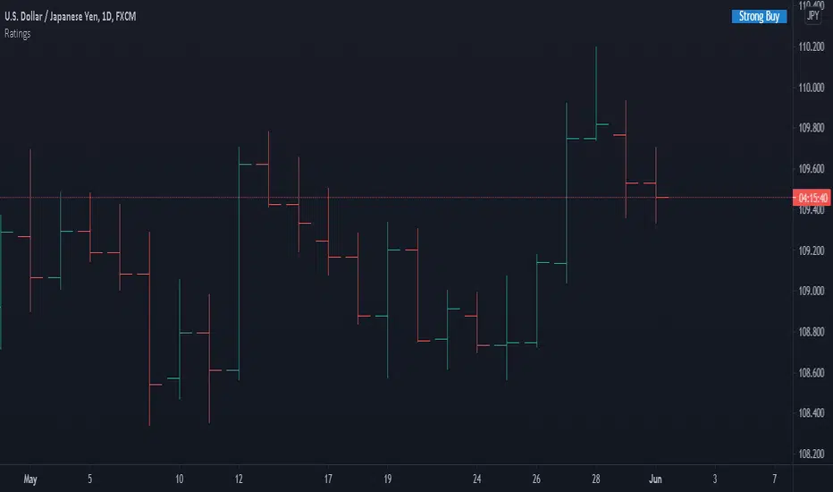Click the tallest green bar peaking above 110.200
The width and height of the screenshot is (833, 492).
(x=596, y=89)
